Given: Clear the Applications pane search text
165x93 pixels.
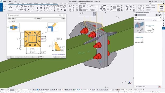Looking at the screenshot, I should [x=160, y=18].
